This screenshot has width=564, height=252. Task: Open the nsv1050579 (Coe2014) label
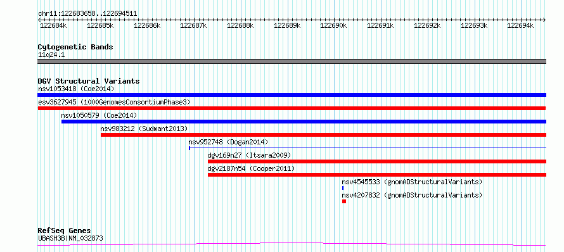[99, 115]
